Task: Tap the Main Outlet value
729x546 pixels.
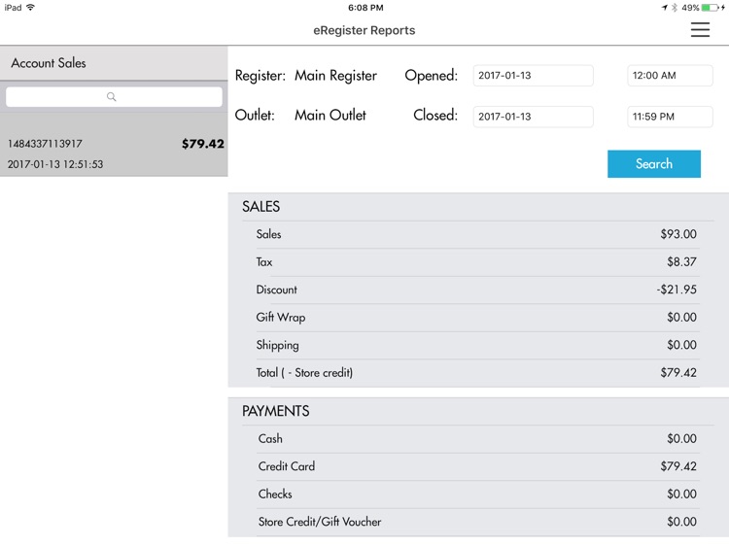Action: 330,115
